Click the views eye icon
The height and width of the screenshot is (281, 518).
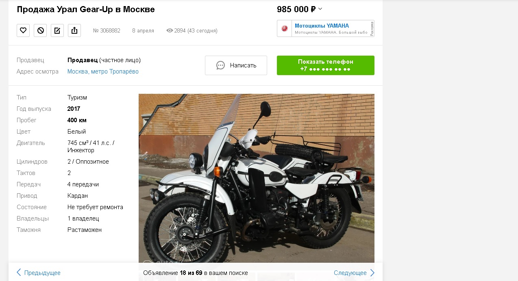[x=170, y=30]
